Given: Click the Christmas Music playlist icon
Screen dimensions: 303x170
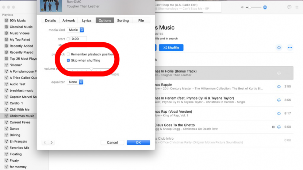Looking at the screenshot, I should click(6, 116).
